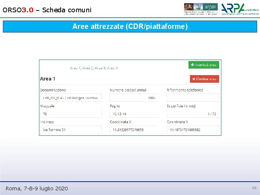260x195 pixels.
Task: Open the Area 4 link
Action: click(112, 68)
